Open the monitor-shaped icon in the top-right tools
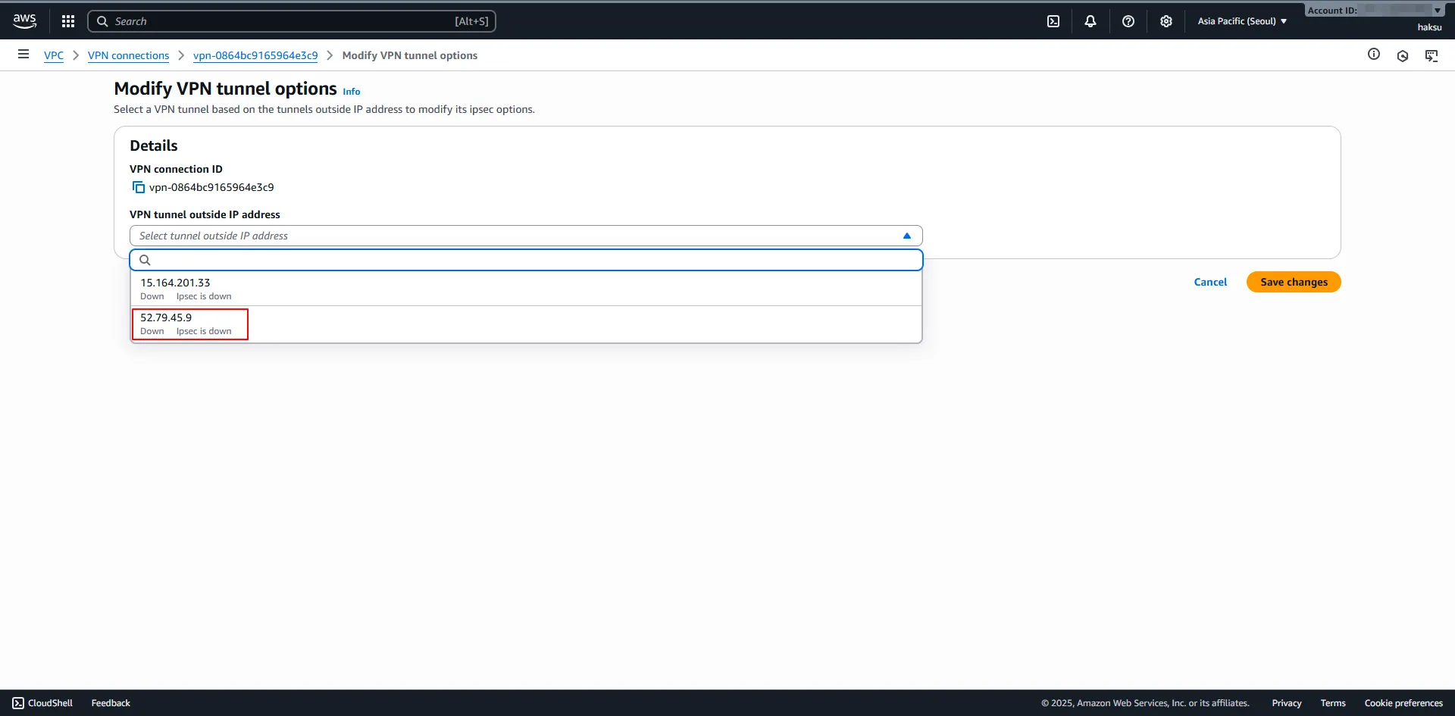 tap(1432, 55)
